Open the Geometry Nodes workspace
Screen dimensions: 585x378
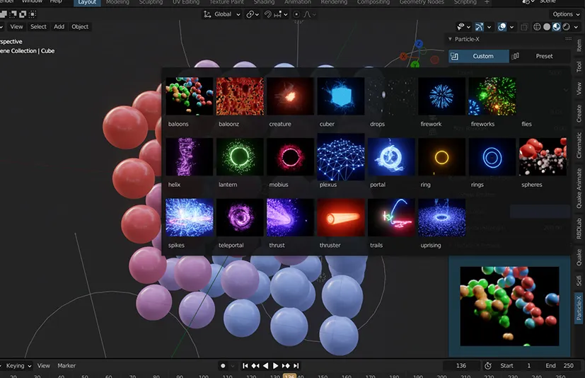pyautogui.click(x=422, y=2)
